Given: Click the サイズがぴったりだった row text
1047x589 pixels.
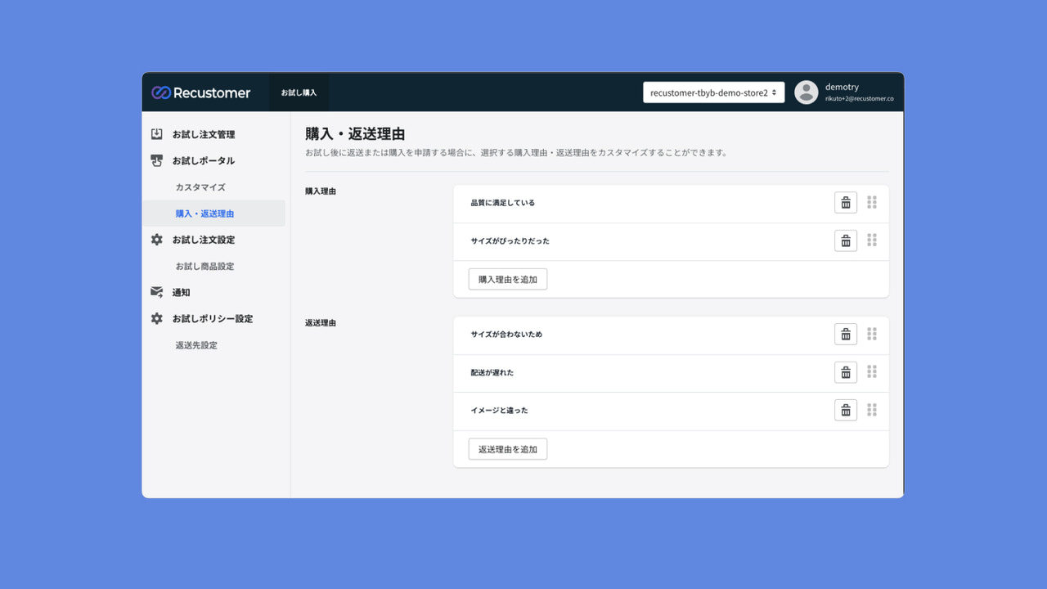Looking at the screenshot, I should [x=510, y=241].
